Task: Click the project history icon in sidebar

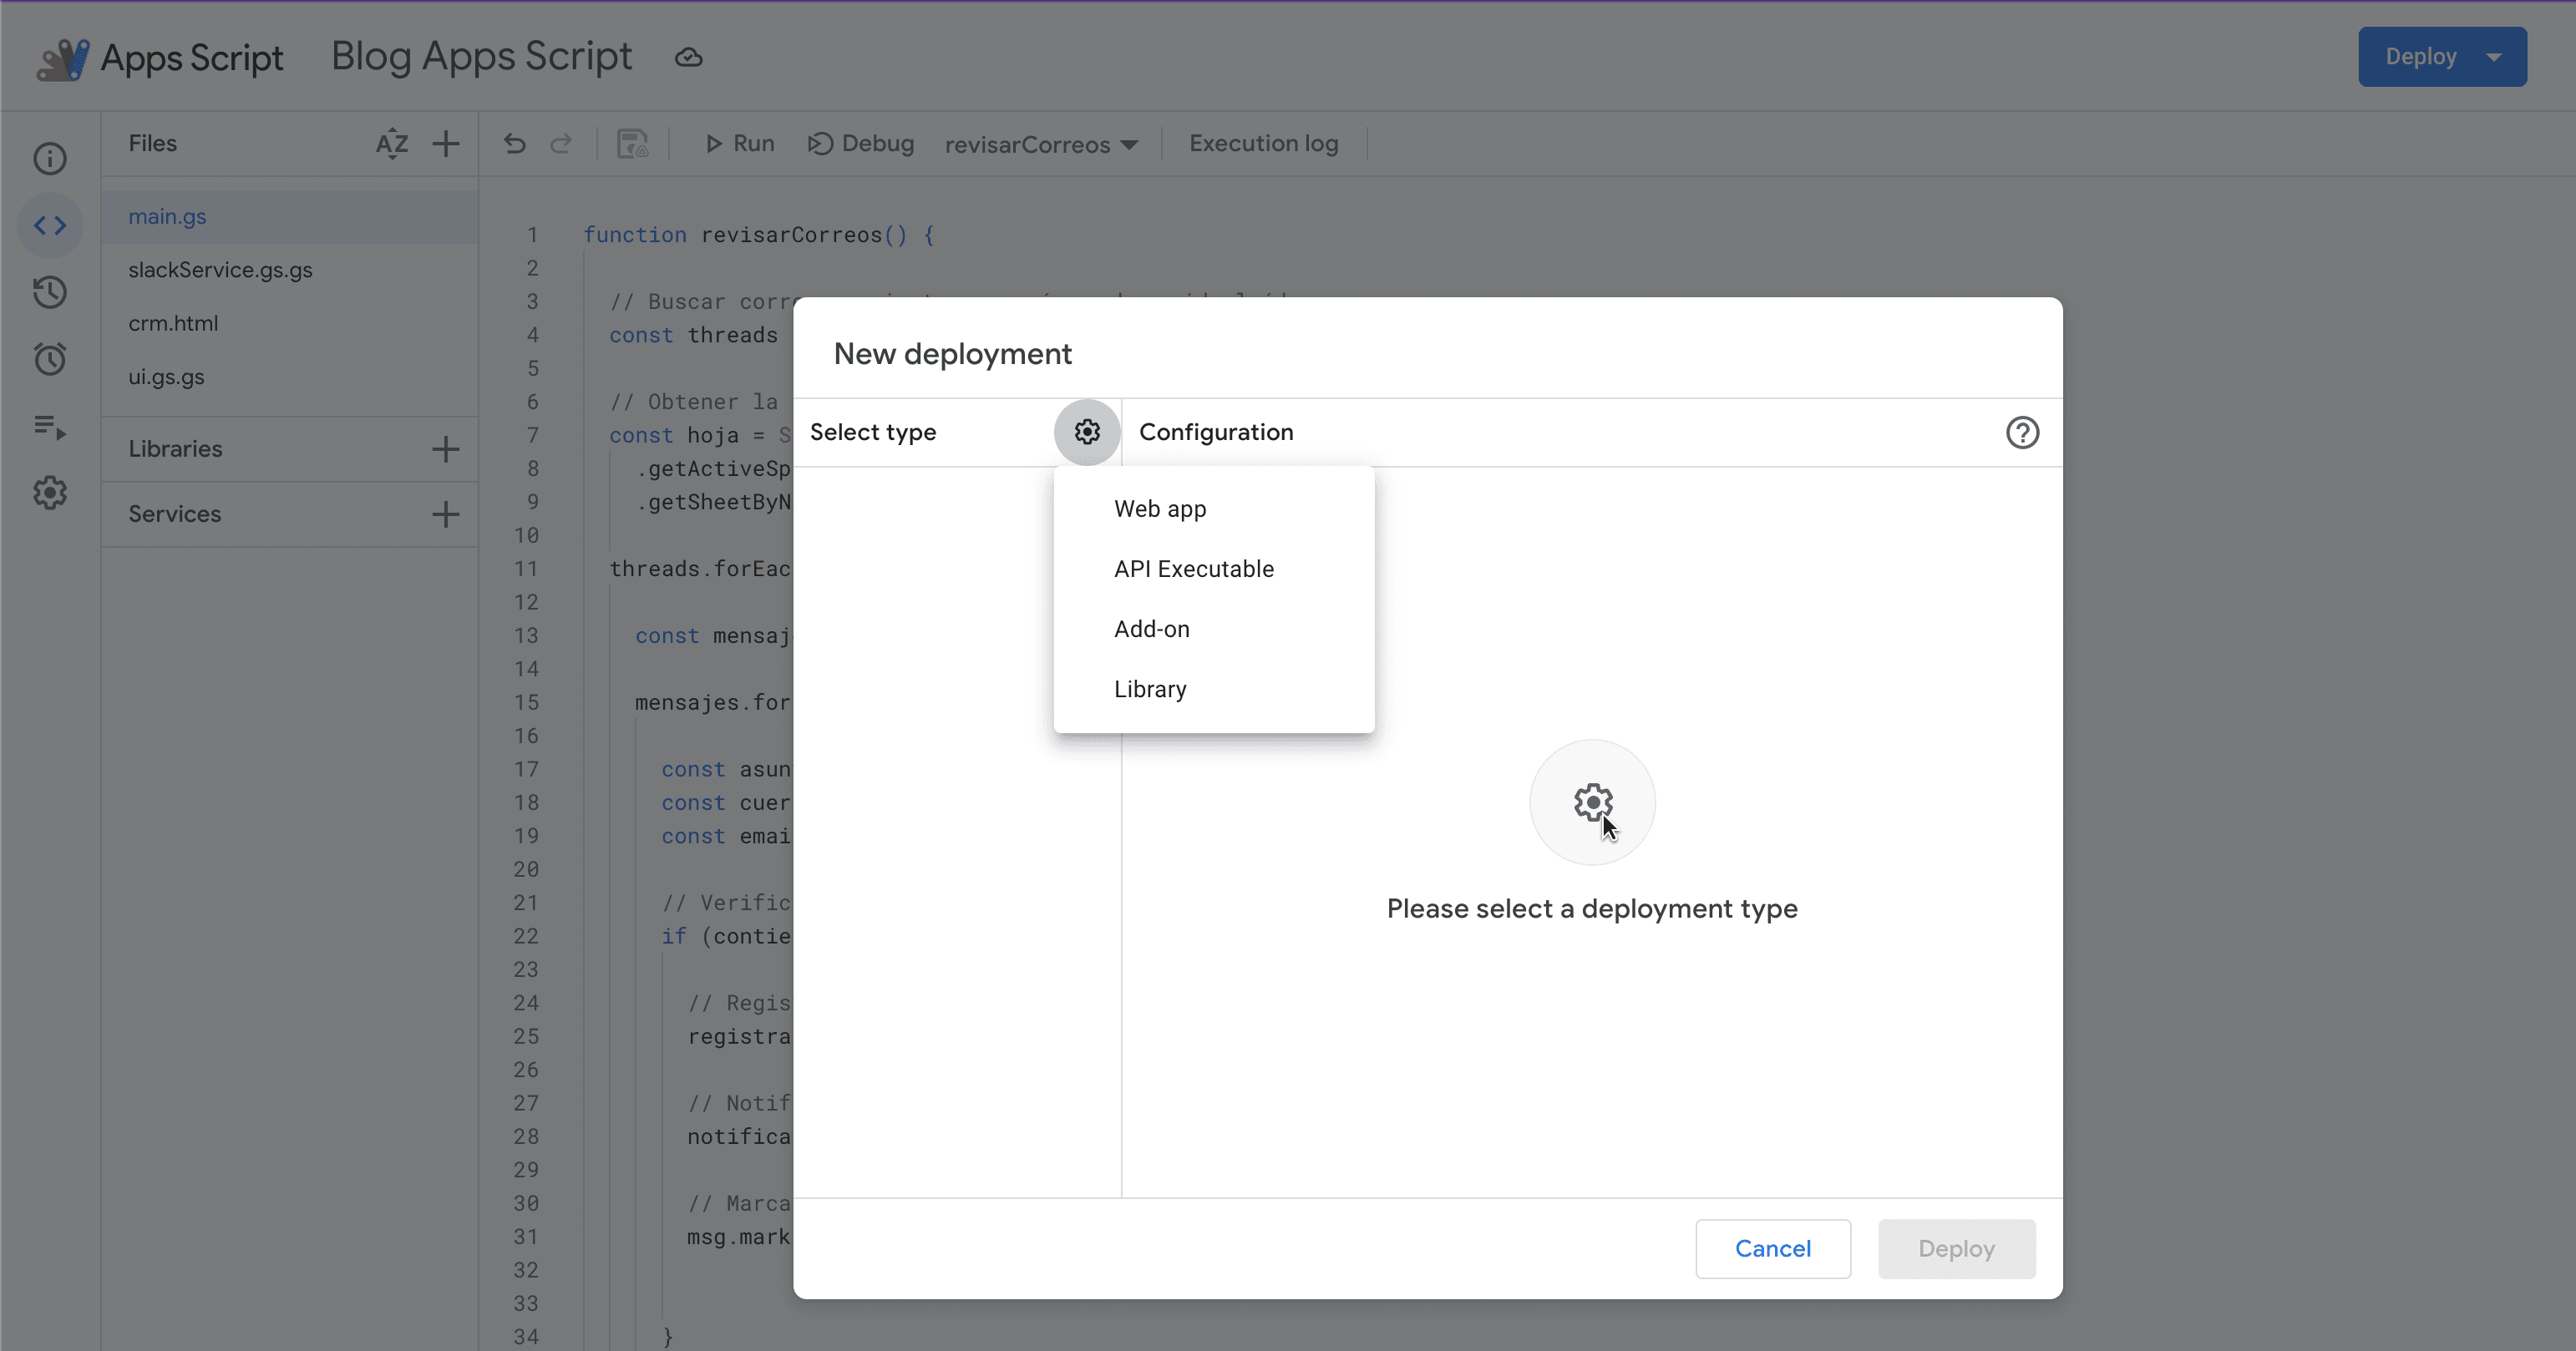Action: pyautogui.click(x=50, y=292)
